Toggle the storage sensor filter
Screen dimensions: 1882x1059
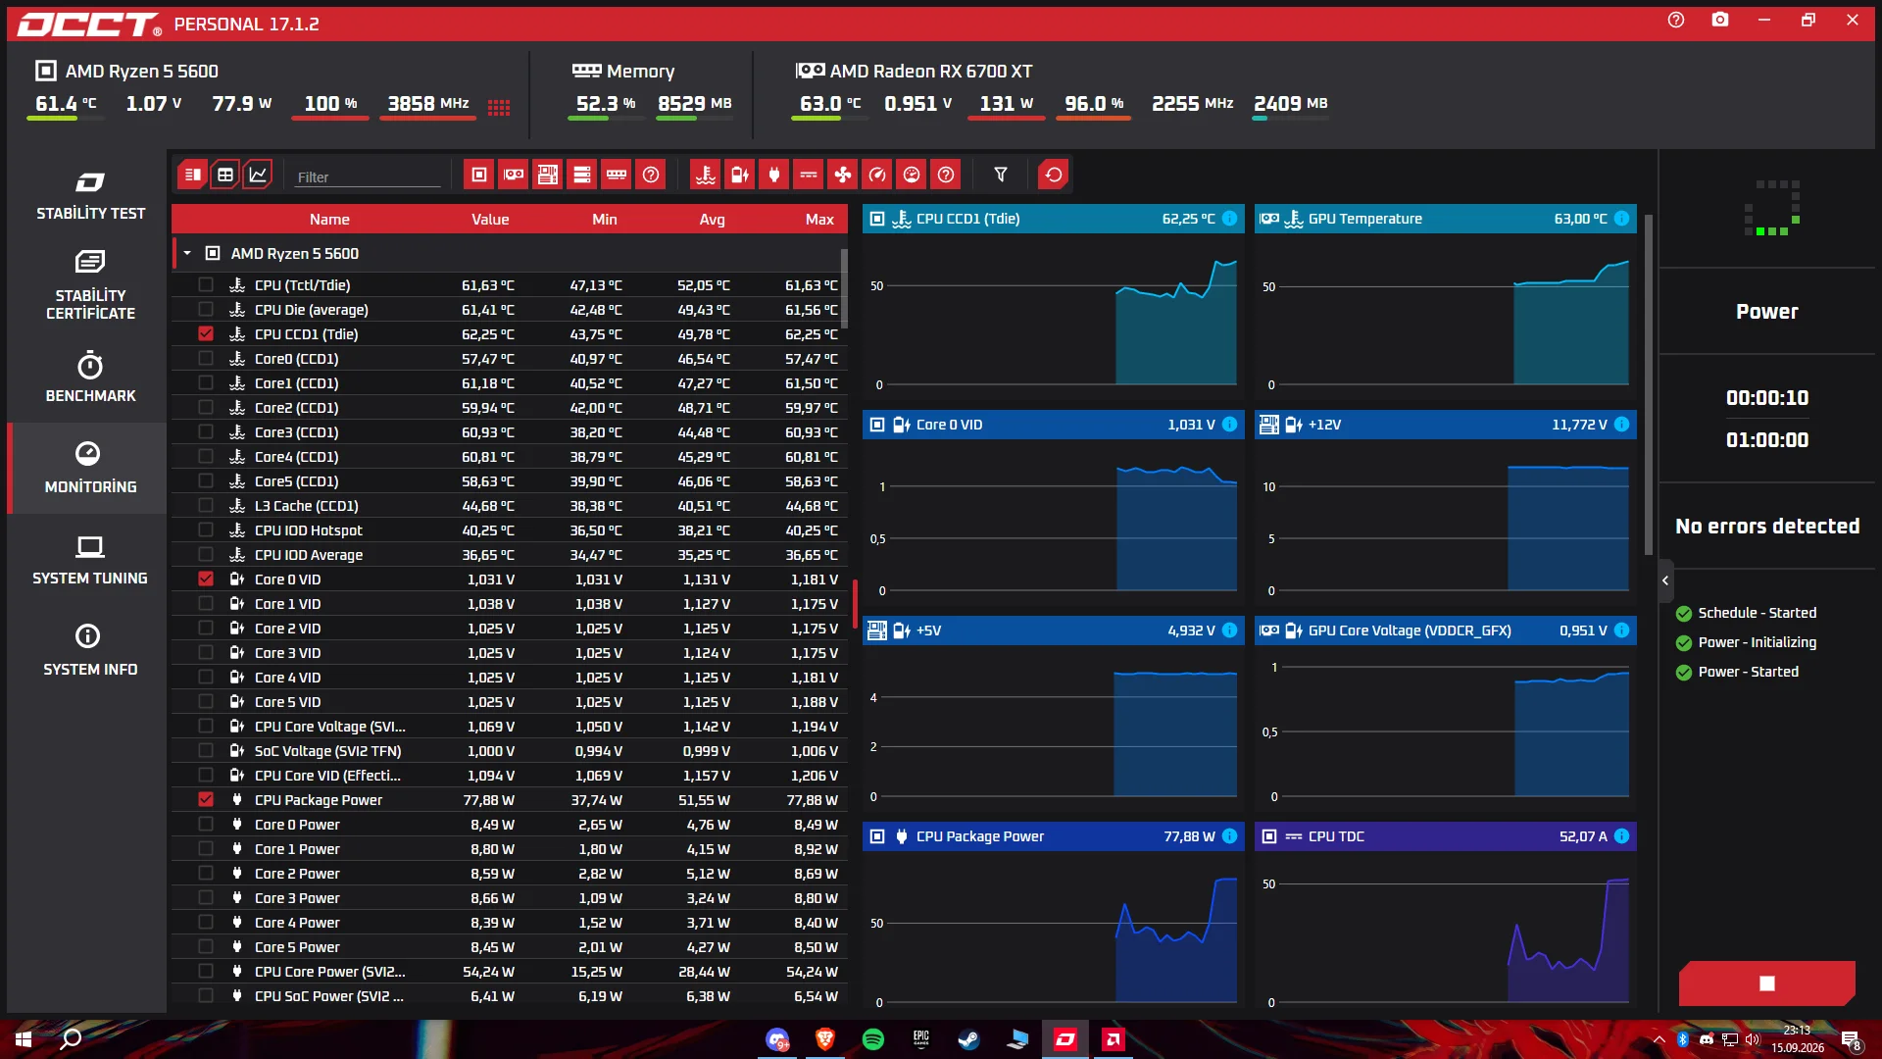[x=582, y=175]
